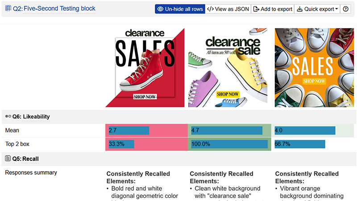Screen dimensions: 357x201
Task: Click the yellow SHOP NOW badge on middle ad
Action: click(x=228, y=94)
